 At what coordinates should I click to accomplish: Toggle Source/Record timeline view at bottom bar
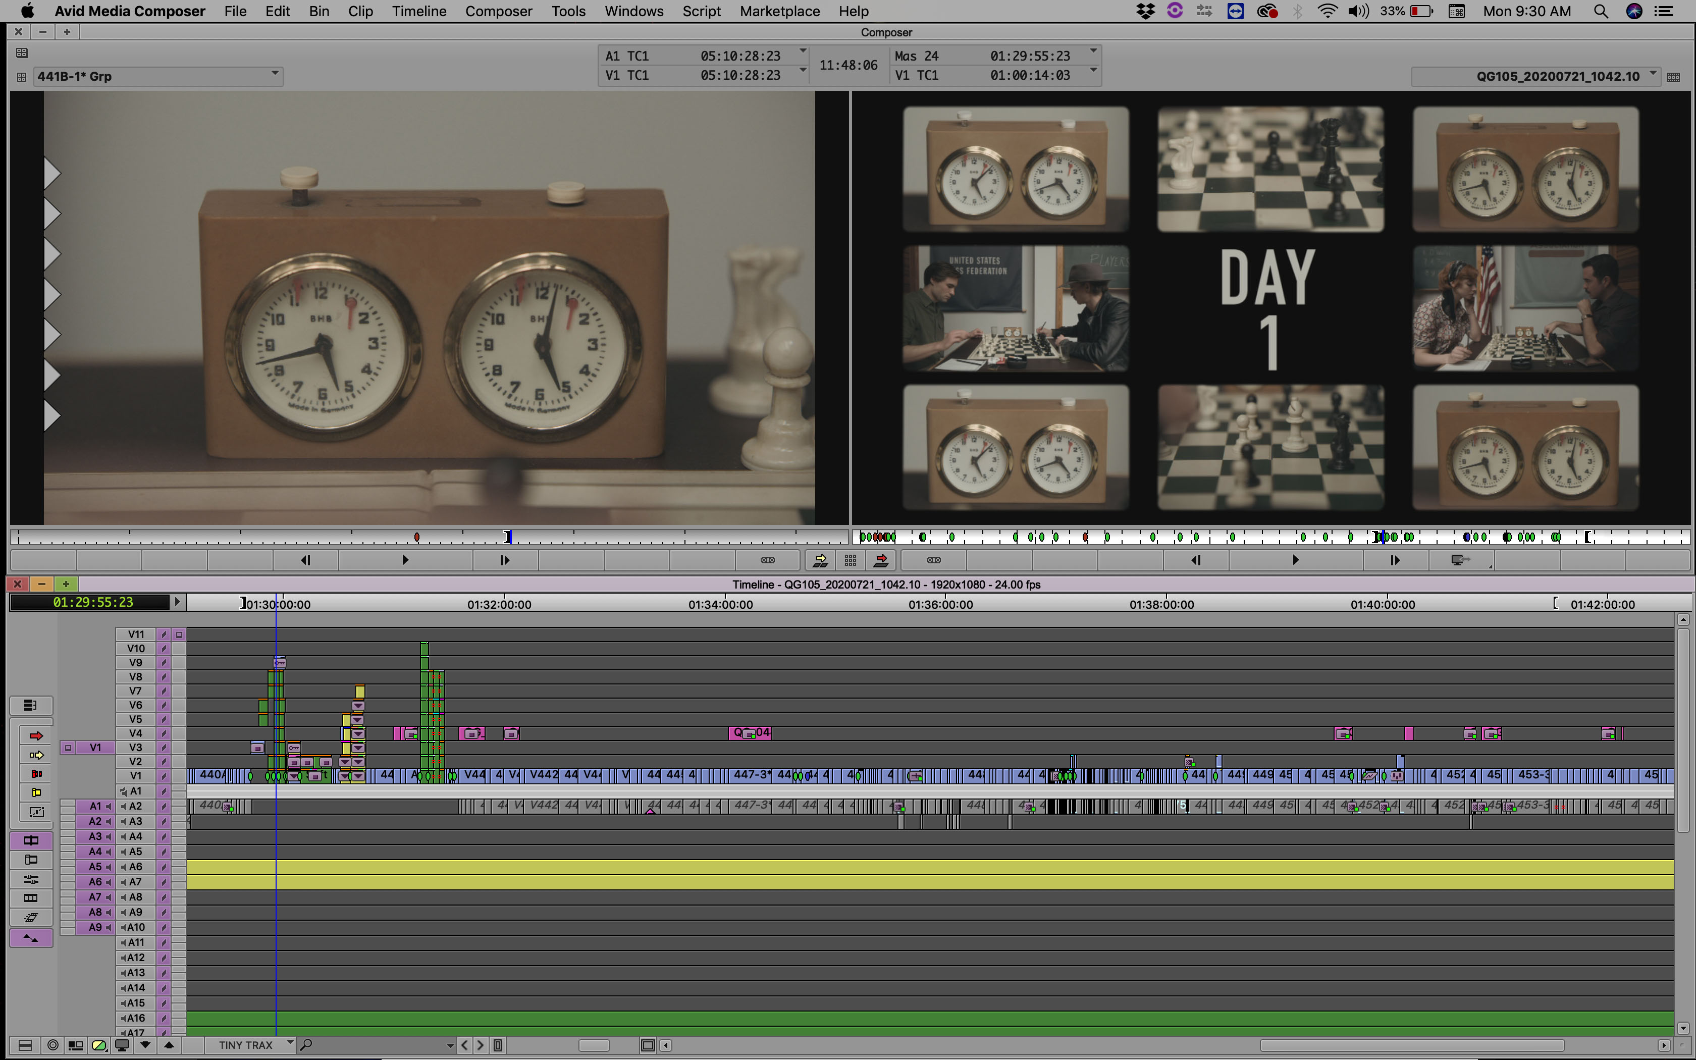(75, 1044)
